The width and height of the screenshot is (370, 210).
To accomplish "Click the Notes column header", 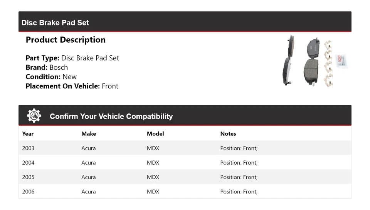I will [228, 134].
